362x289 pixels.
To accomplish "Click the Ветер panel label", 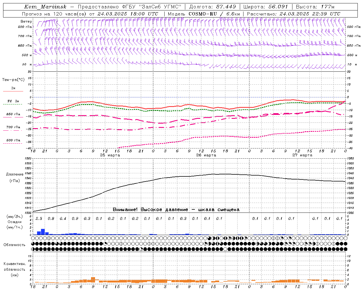I will [26, 21].
